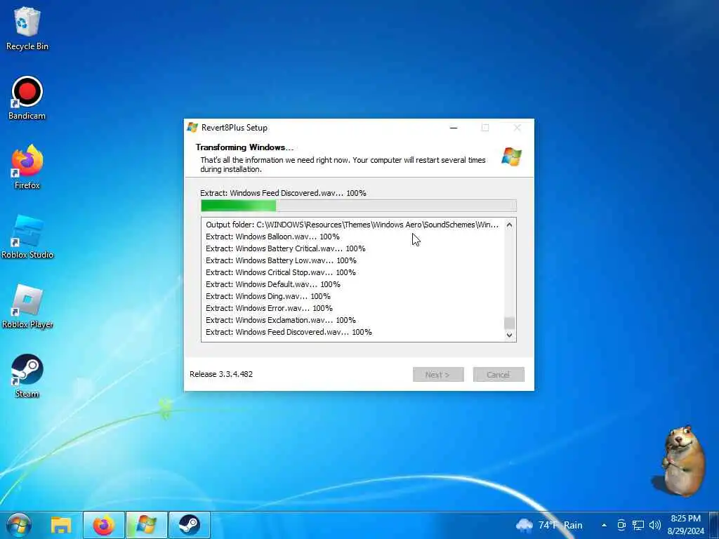The width and height of the screenshot is (719, 539).
Task: Select the Windows Ding.wav log line
Action: [x=268, y=296]
